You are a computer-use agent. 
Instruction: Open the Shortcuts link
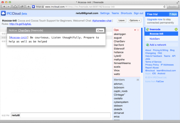[126, 13]
